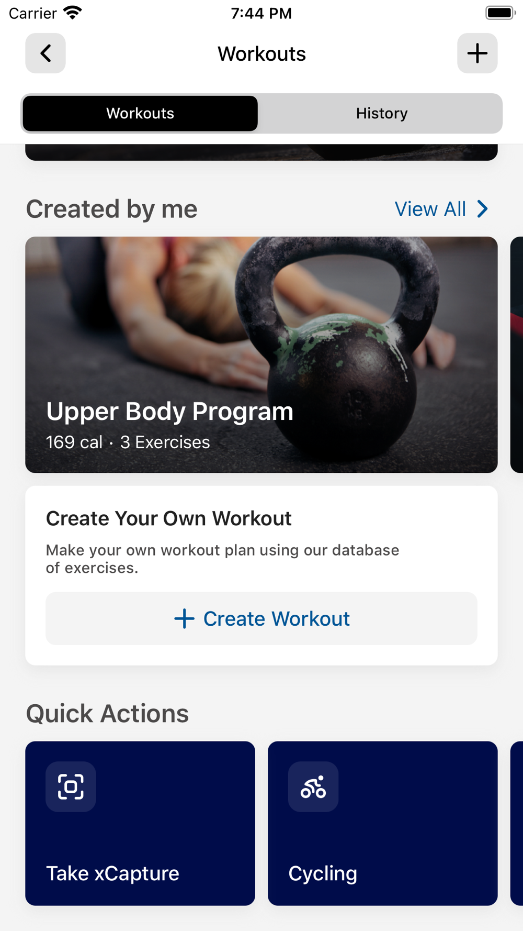Tap the Create Your Own Workout heading
Screen dimensions: 523x931
coord(169,518)
